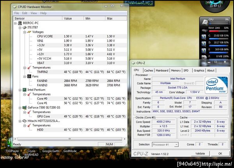This screenshot has height=168, width=234.
Task: Click the ITE IT87 chip icon
Action: (x=25, y=27)
